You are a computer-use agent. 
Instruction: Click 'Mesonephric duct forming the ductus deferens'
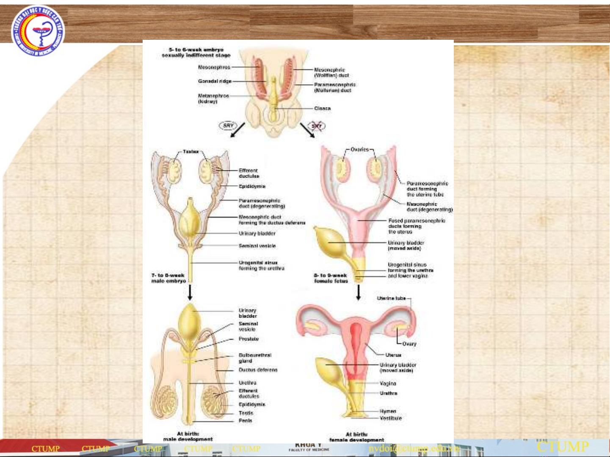[x=272, y=220]
